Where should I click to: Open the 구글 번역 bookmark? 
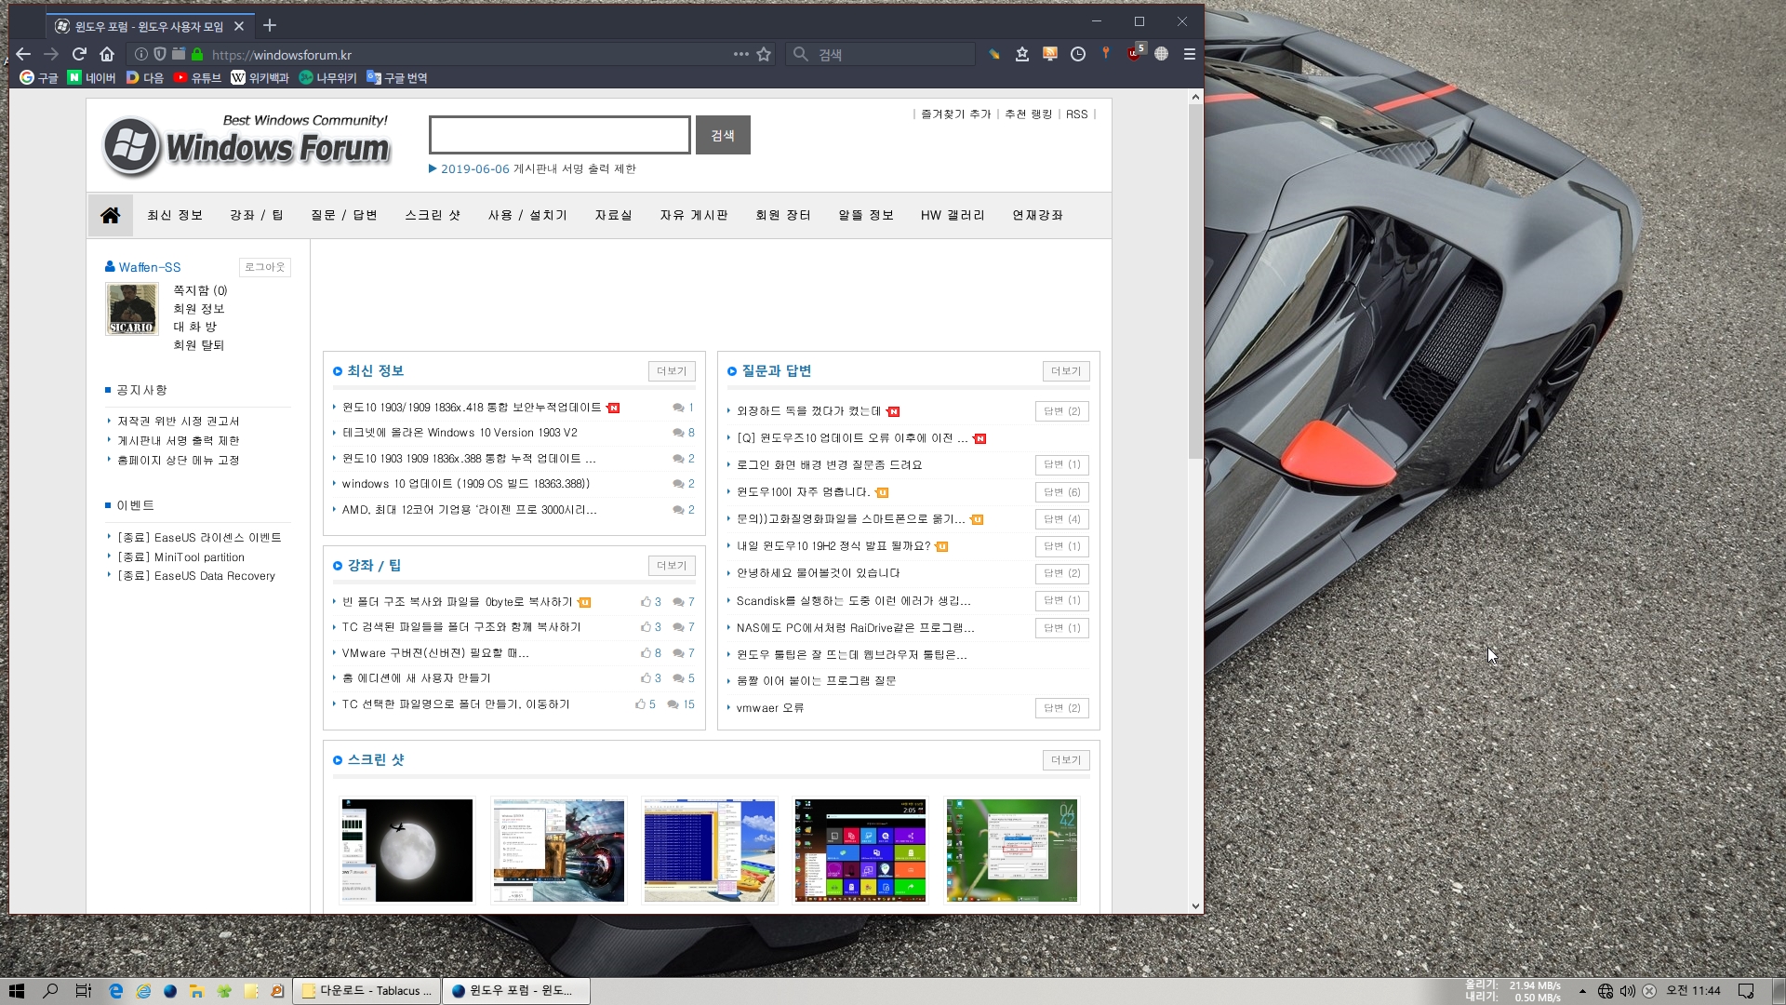397,78
